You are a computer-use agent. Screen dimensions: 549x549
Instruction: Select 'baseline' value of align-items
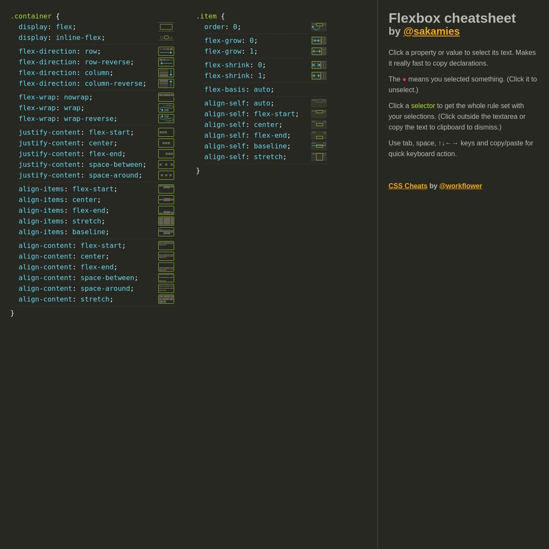(88, 232)
